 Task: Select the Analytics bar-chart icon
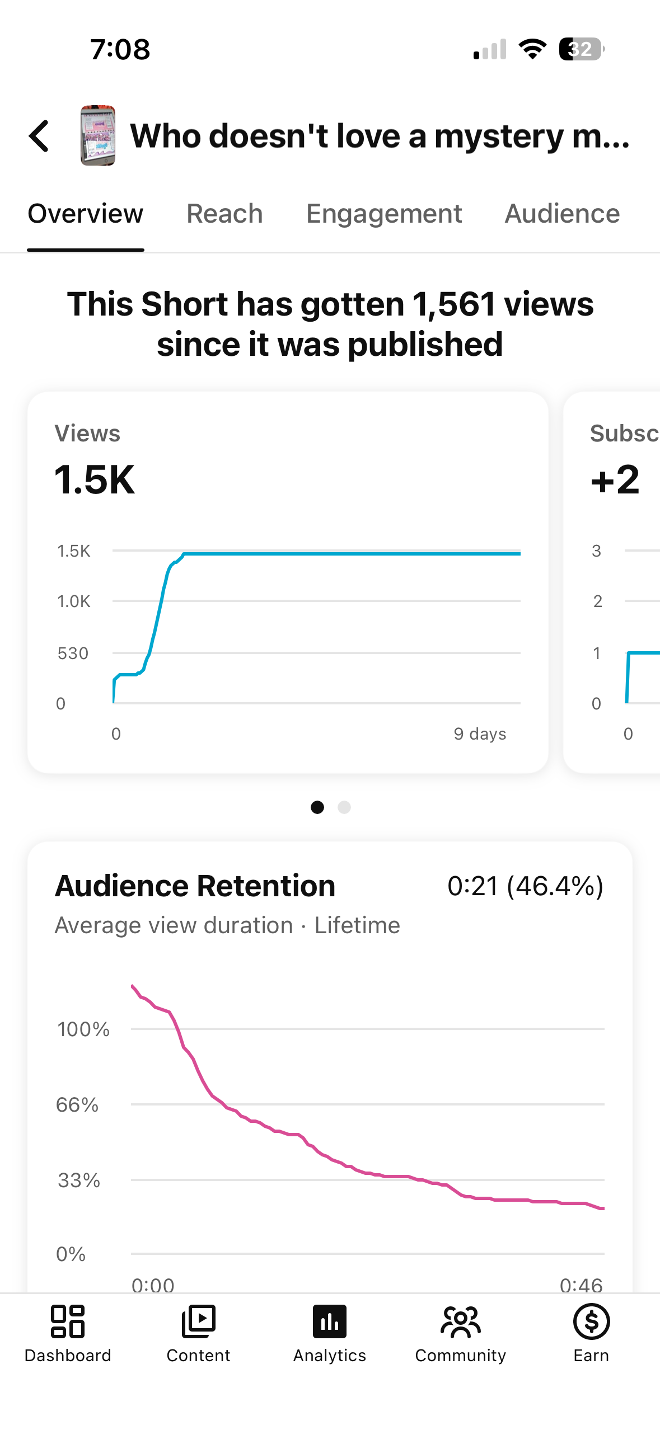pyautogui.click(x=330, y=1321)
